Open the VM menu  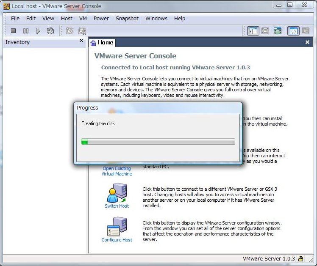pos(83,19)
